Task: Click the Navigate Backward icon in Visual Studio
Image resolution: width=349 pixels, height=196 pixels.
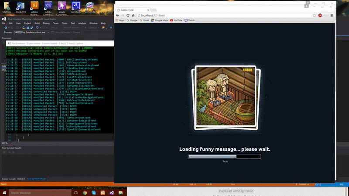Action: [x=6, y=28]
